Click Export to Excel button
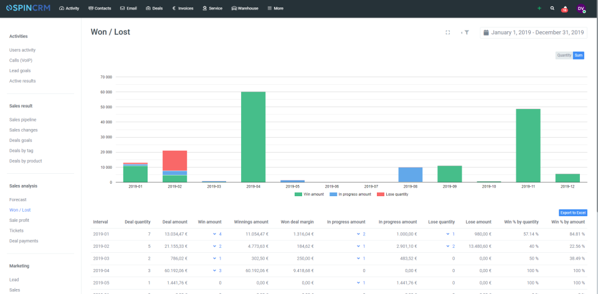 click(x=573, y=213)
